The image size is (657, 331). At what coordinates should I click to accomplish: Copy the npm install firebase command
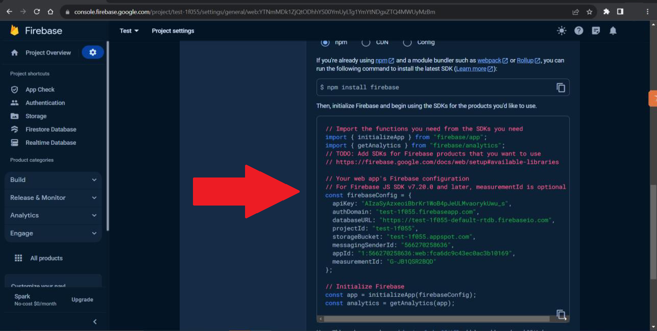click(561, 87)
